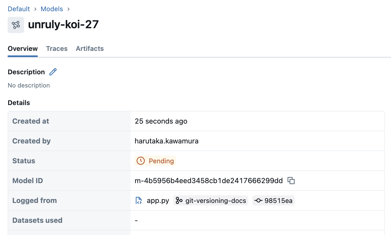
Task: Navigate to the Models breadcrumb link
Action: [x=52, y=9]
